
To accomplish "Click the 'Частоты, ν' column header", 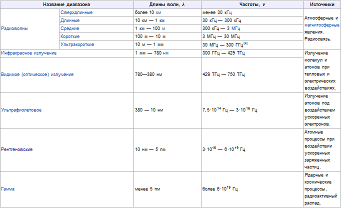I will pos(252,4).
